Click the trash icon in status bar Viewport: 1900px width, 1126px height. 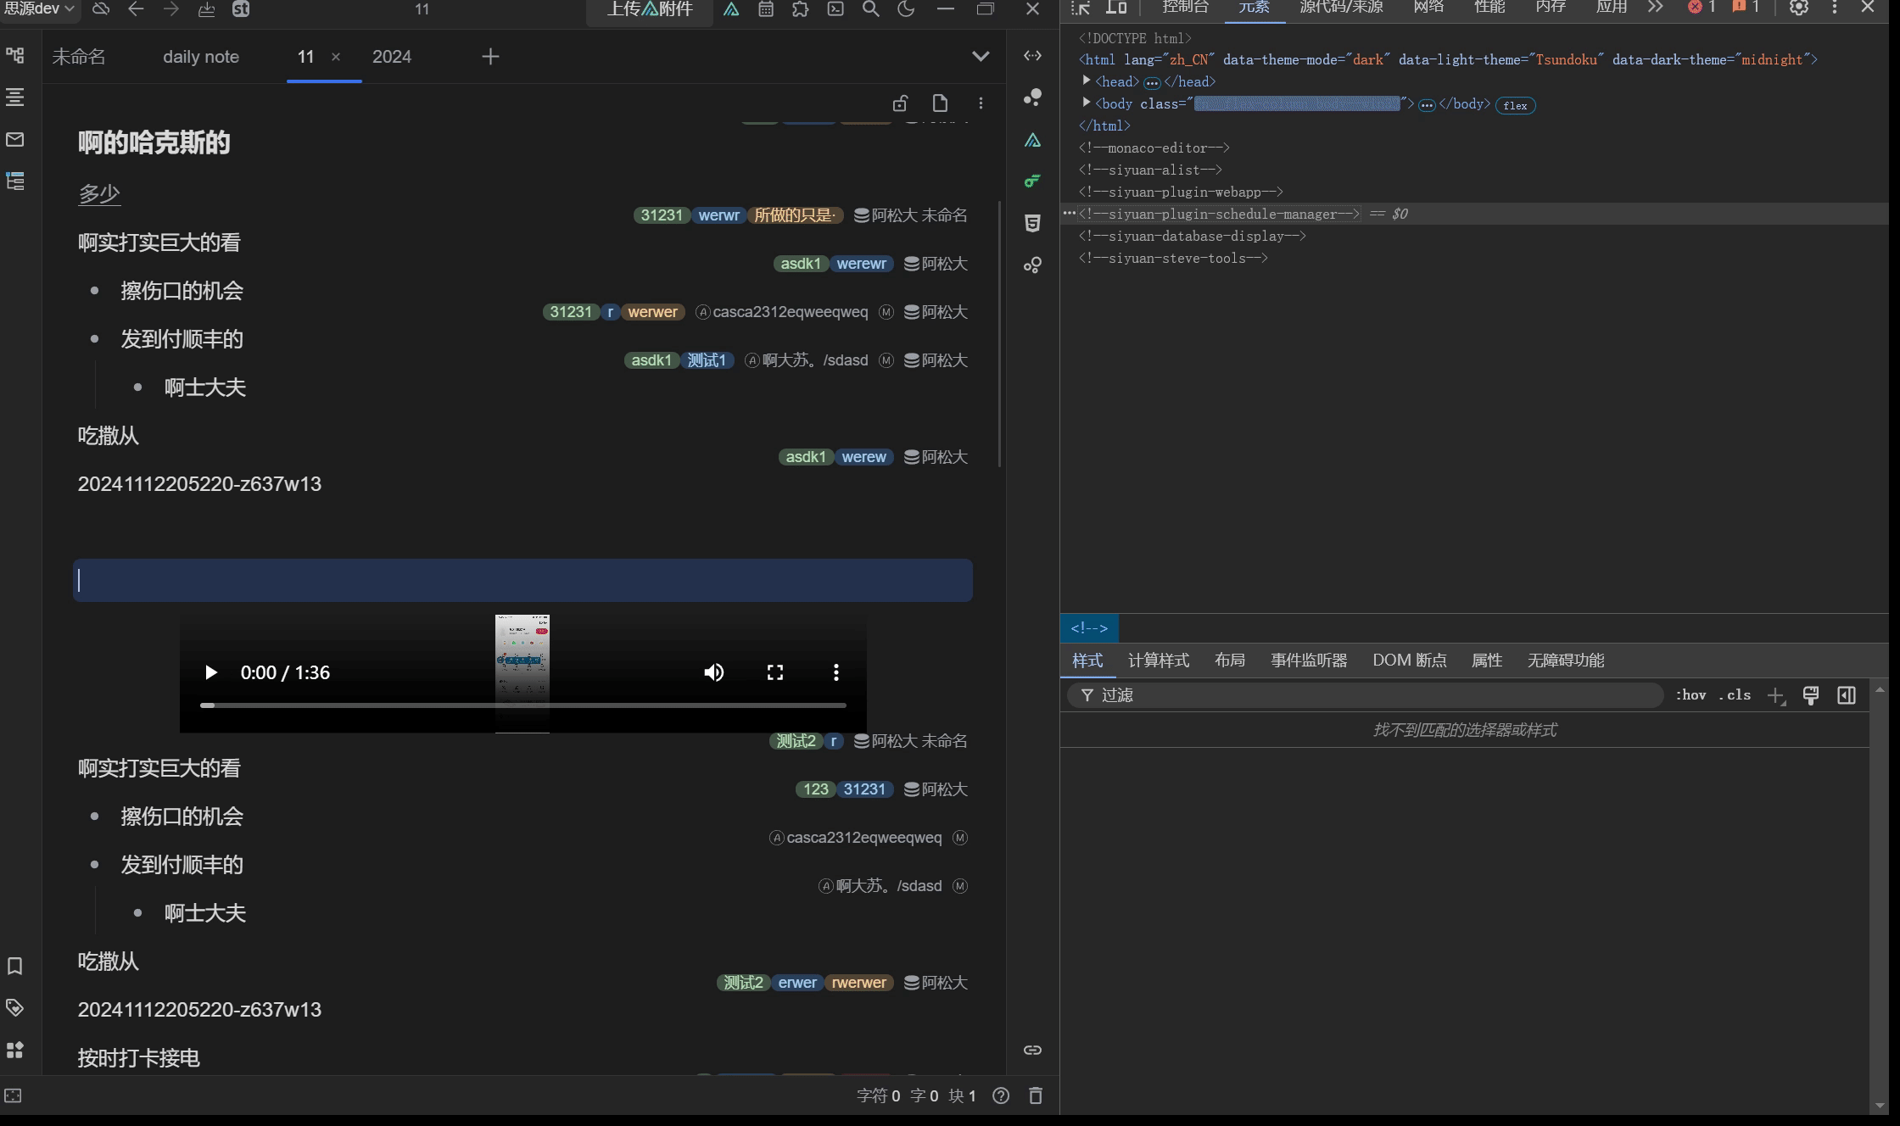tap(1036, 1095)
